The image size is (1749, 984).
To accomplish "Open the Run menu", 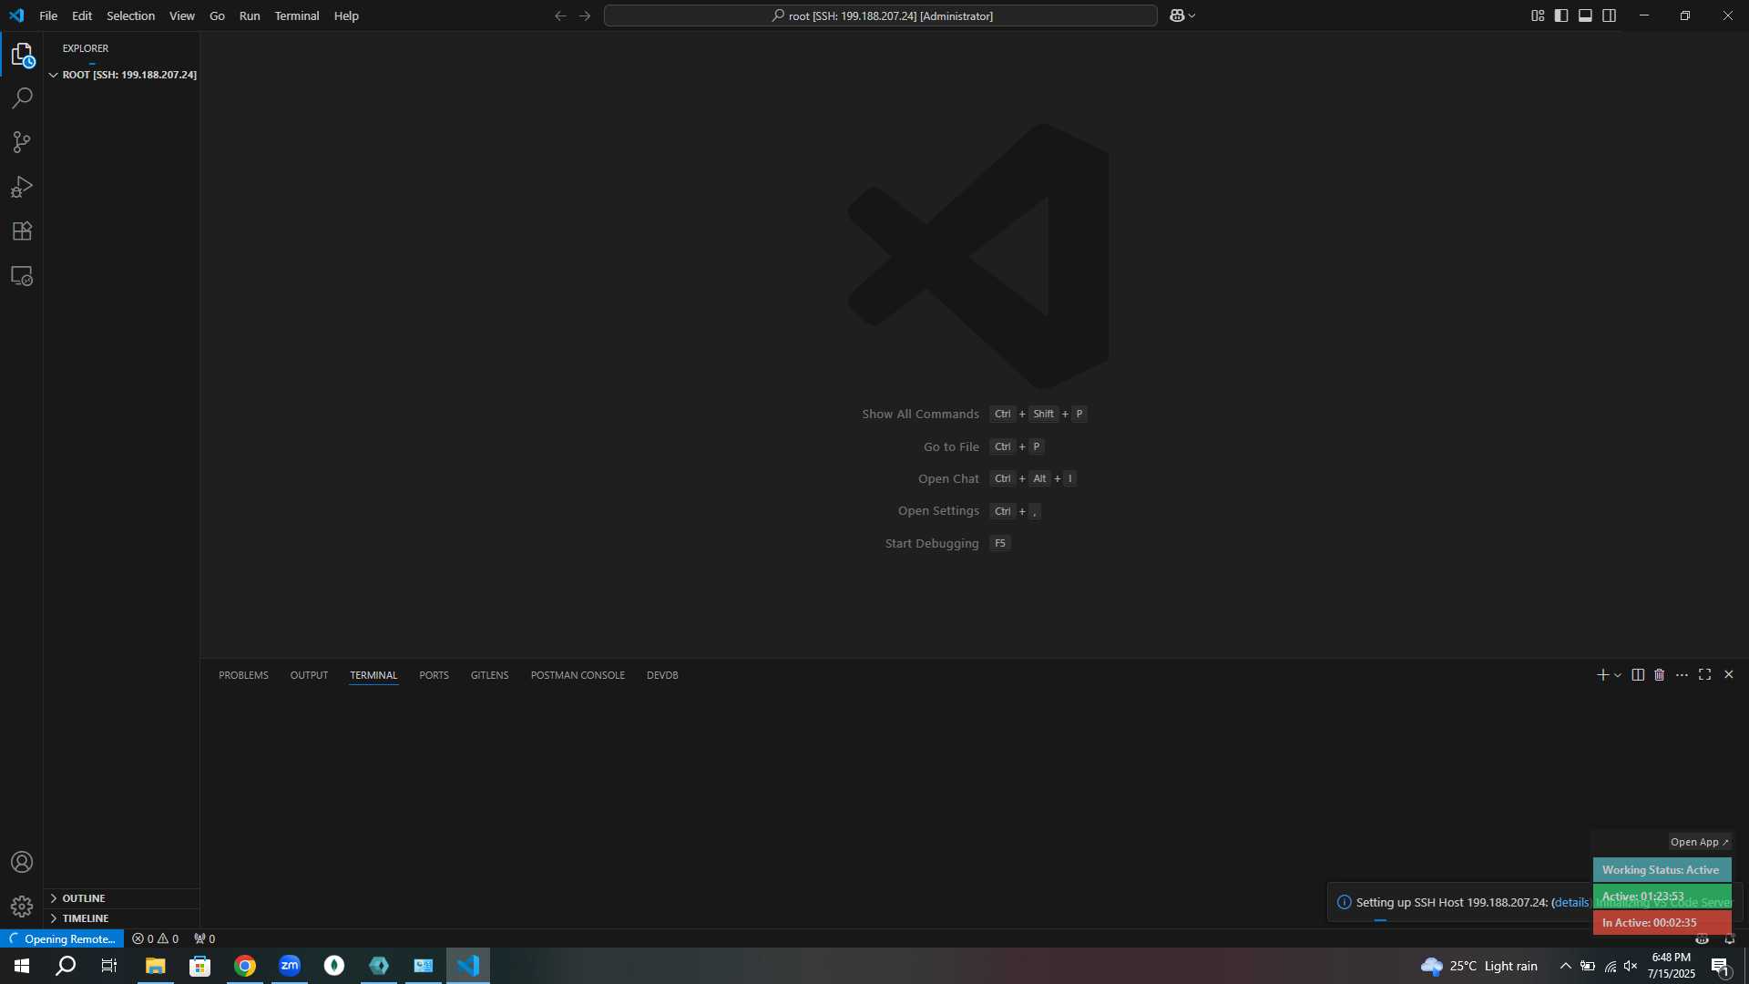I will (250, 15).
